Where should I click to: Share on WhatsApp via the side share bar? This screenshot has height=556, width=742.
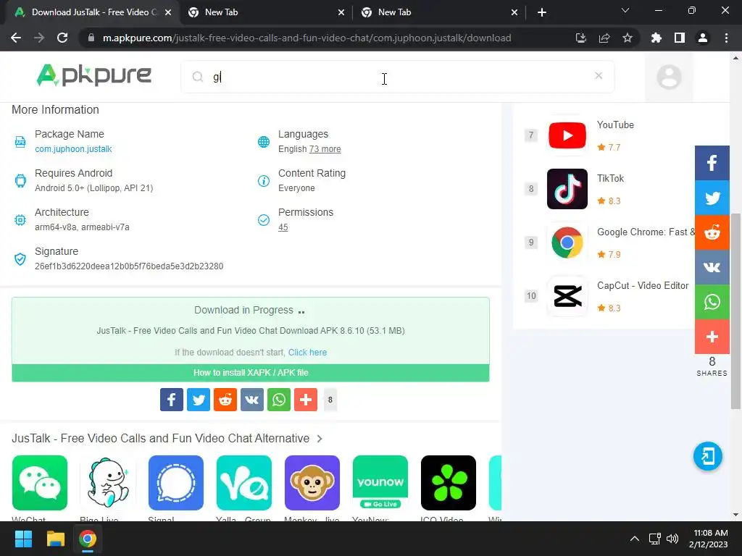(x=712, y=302)
